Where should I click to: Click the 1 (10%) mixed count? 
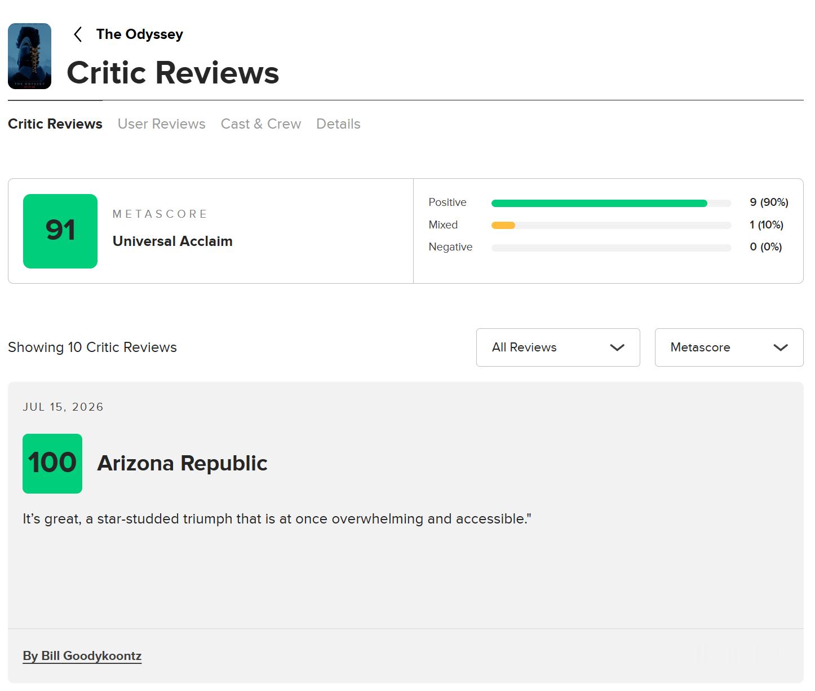[767, 225]
